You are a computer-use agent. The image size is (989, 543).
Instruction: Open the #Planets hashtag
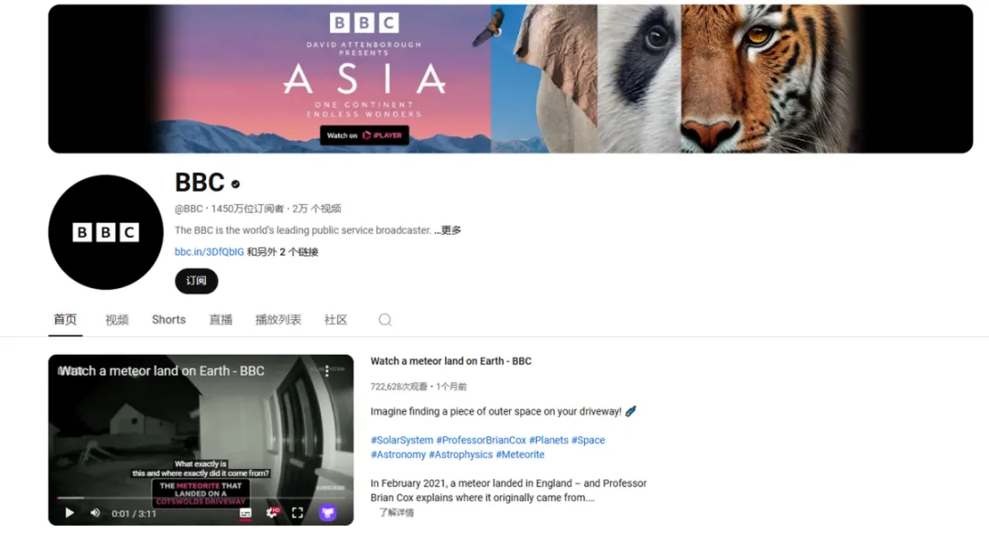(549, 440)
